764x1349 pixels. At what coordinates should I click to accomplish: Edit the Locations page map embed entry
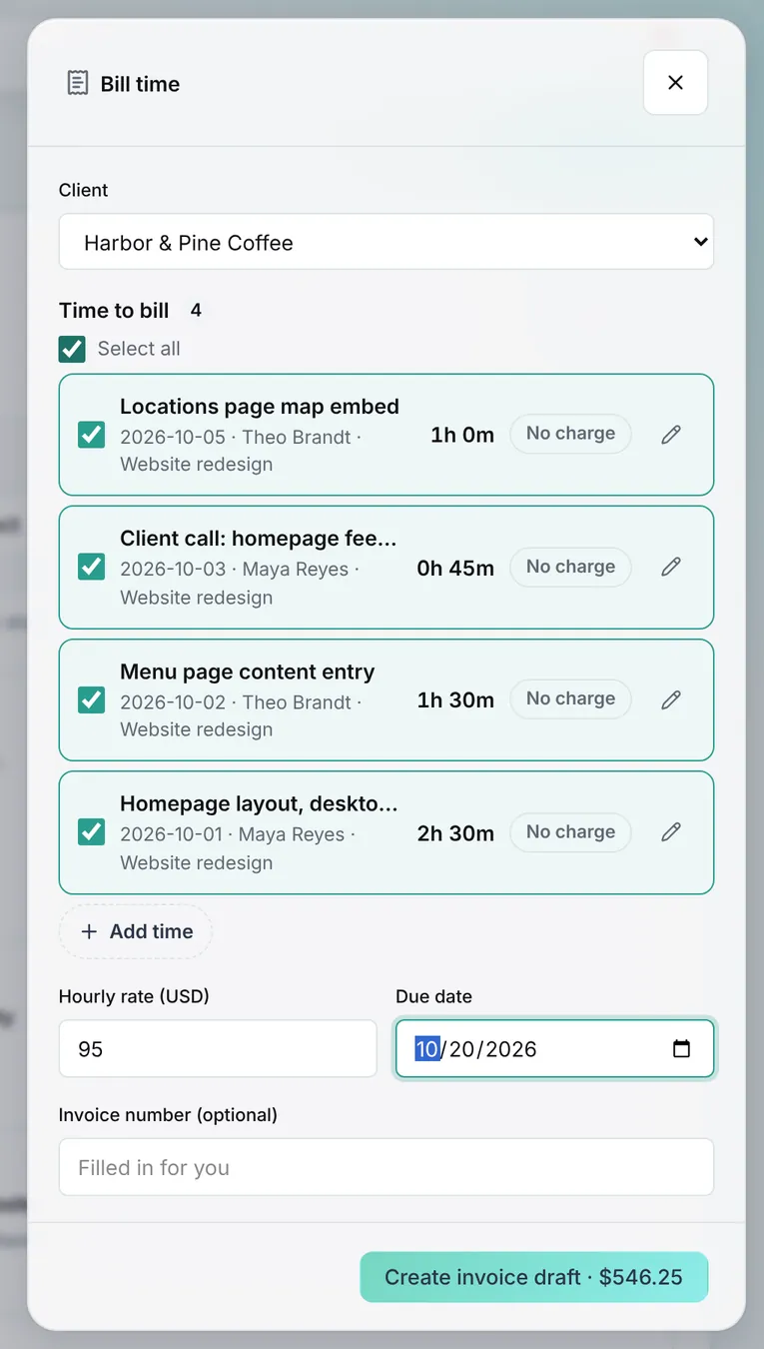tap(671, 434)
